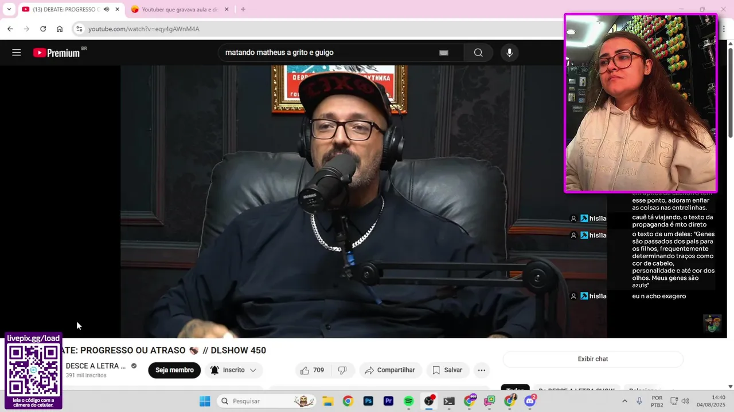This screenshot has width=734, height=412.
Task: Go forward in browser
Action: coord(26,29)
